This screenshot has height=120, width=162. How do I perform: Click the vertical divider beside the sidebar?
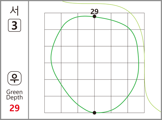click(29, 60)
